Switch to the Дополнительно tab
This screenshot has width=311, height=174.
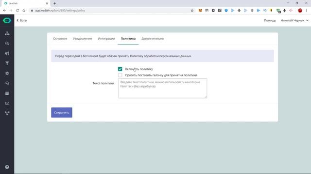[153, 39]
